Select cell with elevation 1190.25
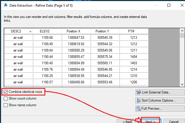The height and width of the screenshot is (123, 185). tap(47, 76)
